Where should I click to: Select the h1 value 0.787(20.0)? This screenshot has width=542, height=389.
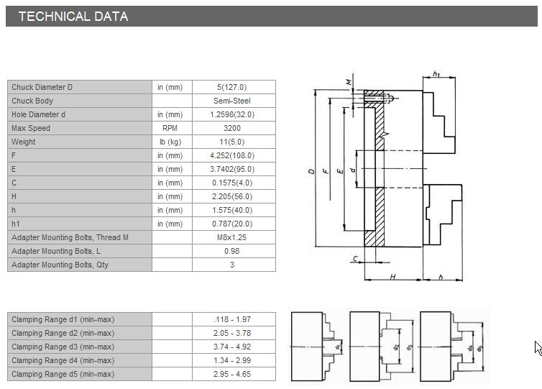[232, 224]
